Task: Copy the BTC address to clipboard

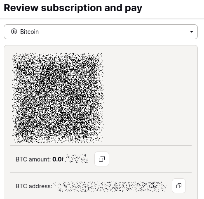Action: (179, 186)
